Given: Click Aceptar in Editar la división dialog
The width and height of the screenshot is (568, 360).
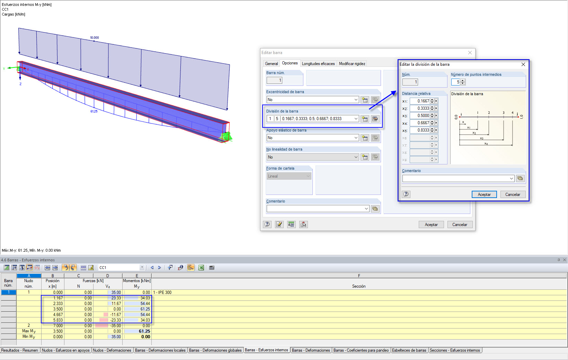Looking at the screenshot, I should pyautogui.click(x=484, y=195).
